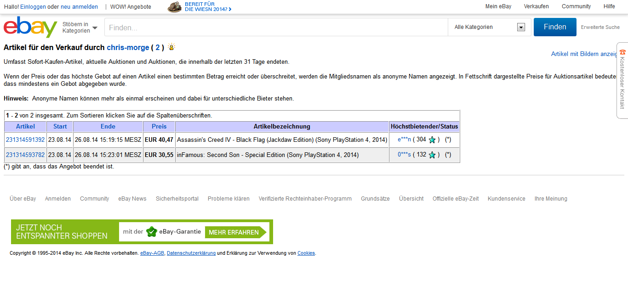This screenshot has height=291, width=628.
Task: Sort by the Artikel column header
Action: (x=25, y=126)
